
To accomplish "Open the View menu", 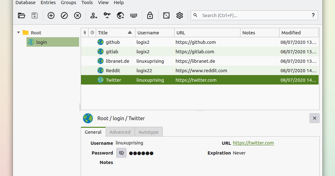I will [x=103, y=3].
